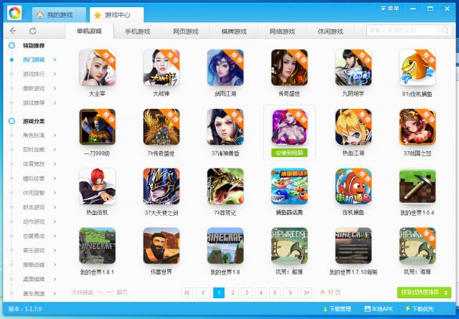Image resolution: width=459 pixels, height=319 pixels.
Task: Select the 伤害世界 bearded man icon
Action: [x=161, y=246]
